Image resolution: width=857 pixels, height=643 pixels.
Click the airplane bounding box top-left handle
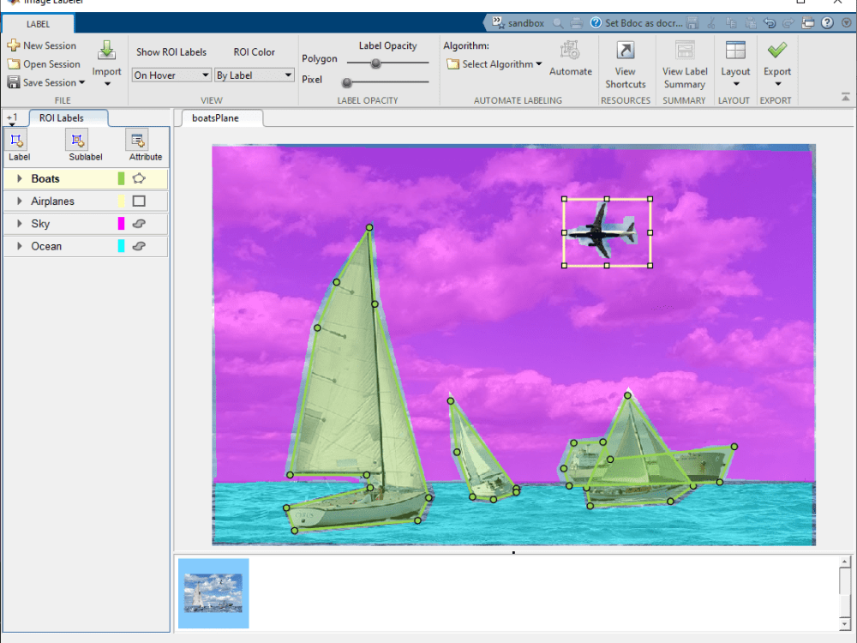(564, 199)
